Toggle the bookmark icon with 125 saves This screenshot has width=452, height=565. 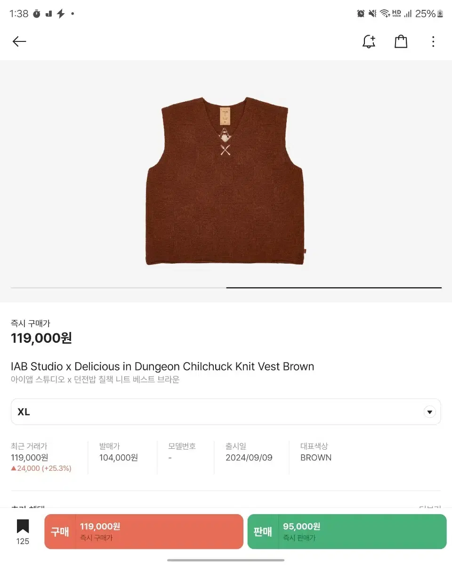[x=23, y=532]
